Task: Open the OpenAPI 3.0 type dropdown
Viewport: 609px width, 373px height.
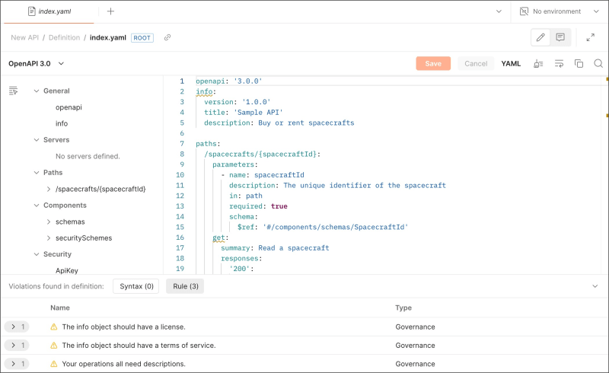Action: [36, 64]
